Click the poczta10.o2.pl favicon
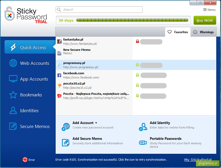The height and width of the screenshot is (168, 221). [59, 85]
